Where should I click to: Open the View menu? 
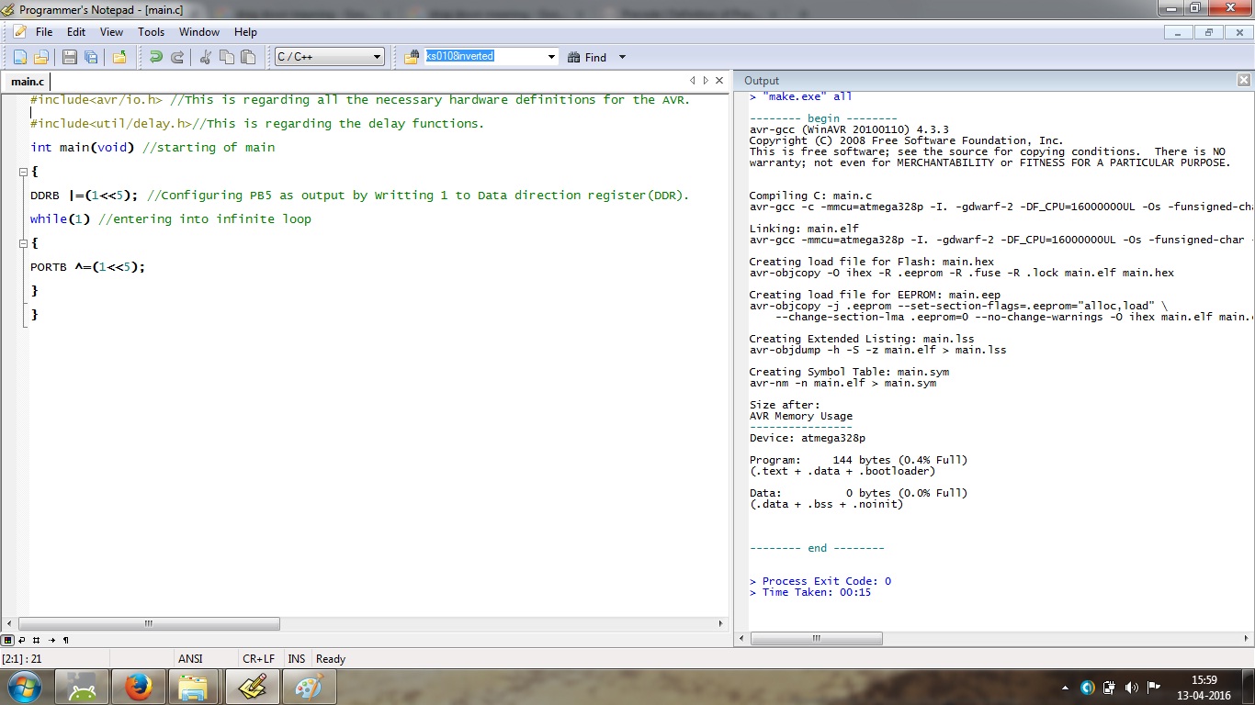pyautogui.click(x=111, y=32)
